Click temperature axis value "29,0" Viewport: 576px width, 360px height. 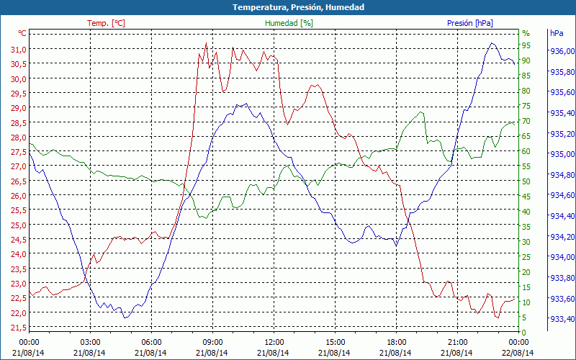[17, 107]
